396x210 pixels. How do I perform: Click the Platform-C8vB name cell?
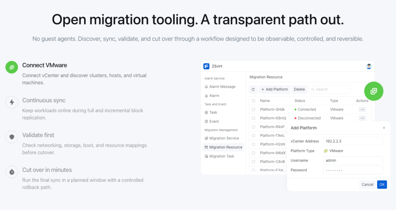point(272,162)
